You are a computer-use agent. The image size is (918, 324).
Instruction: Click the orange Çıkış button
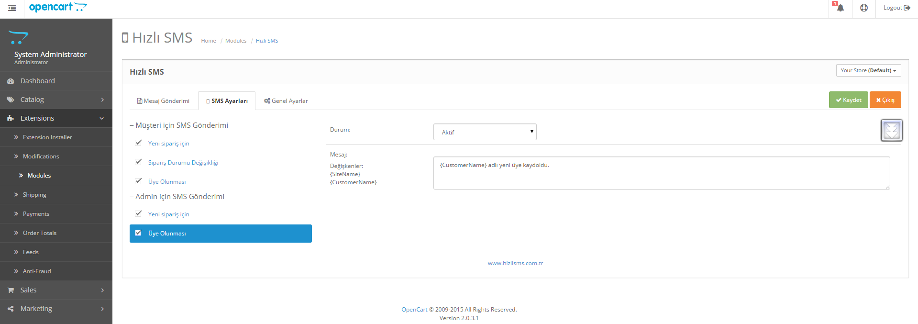coord(885,100)
